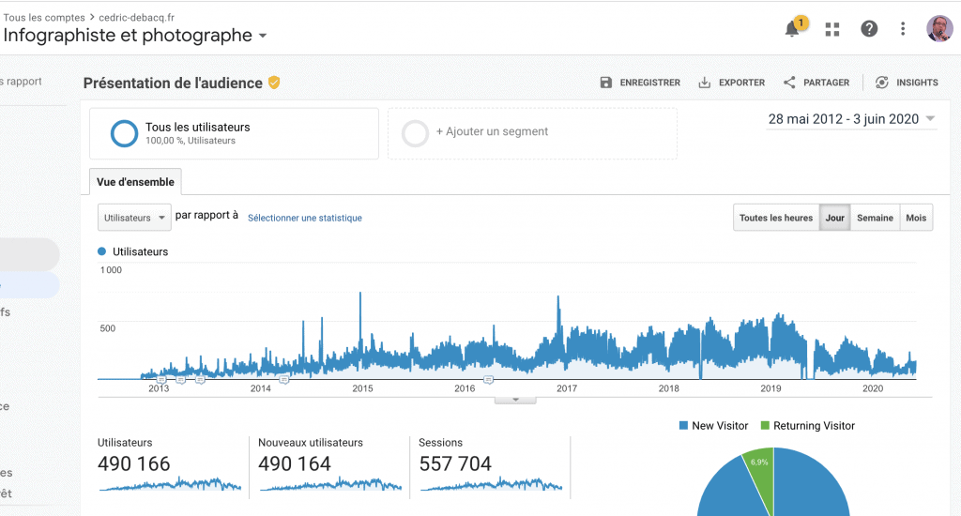
Task: Click the green Returning Visitor legend swatch
Action: coord(765,425)
